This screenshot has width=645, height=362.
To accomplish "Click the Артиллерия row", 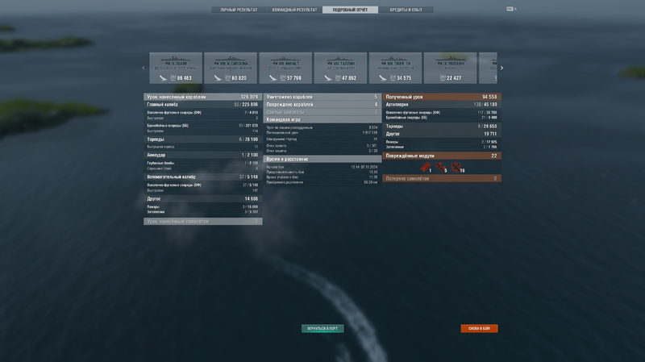I will click(x=442, y=105).
